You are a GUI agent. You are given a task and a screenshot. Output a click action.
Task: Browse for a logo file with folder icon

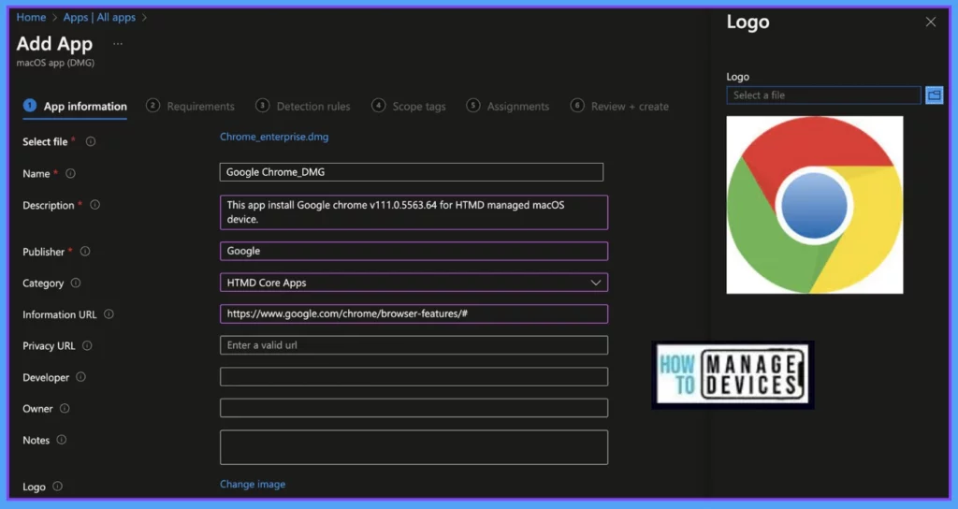pyautogui.click(x=935, y=95)
